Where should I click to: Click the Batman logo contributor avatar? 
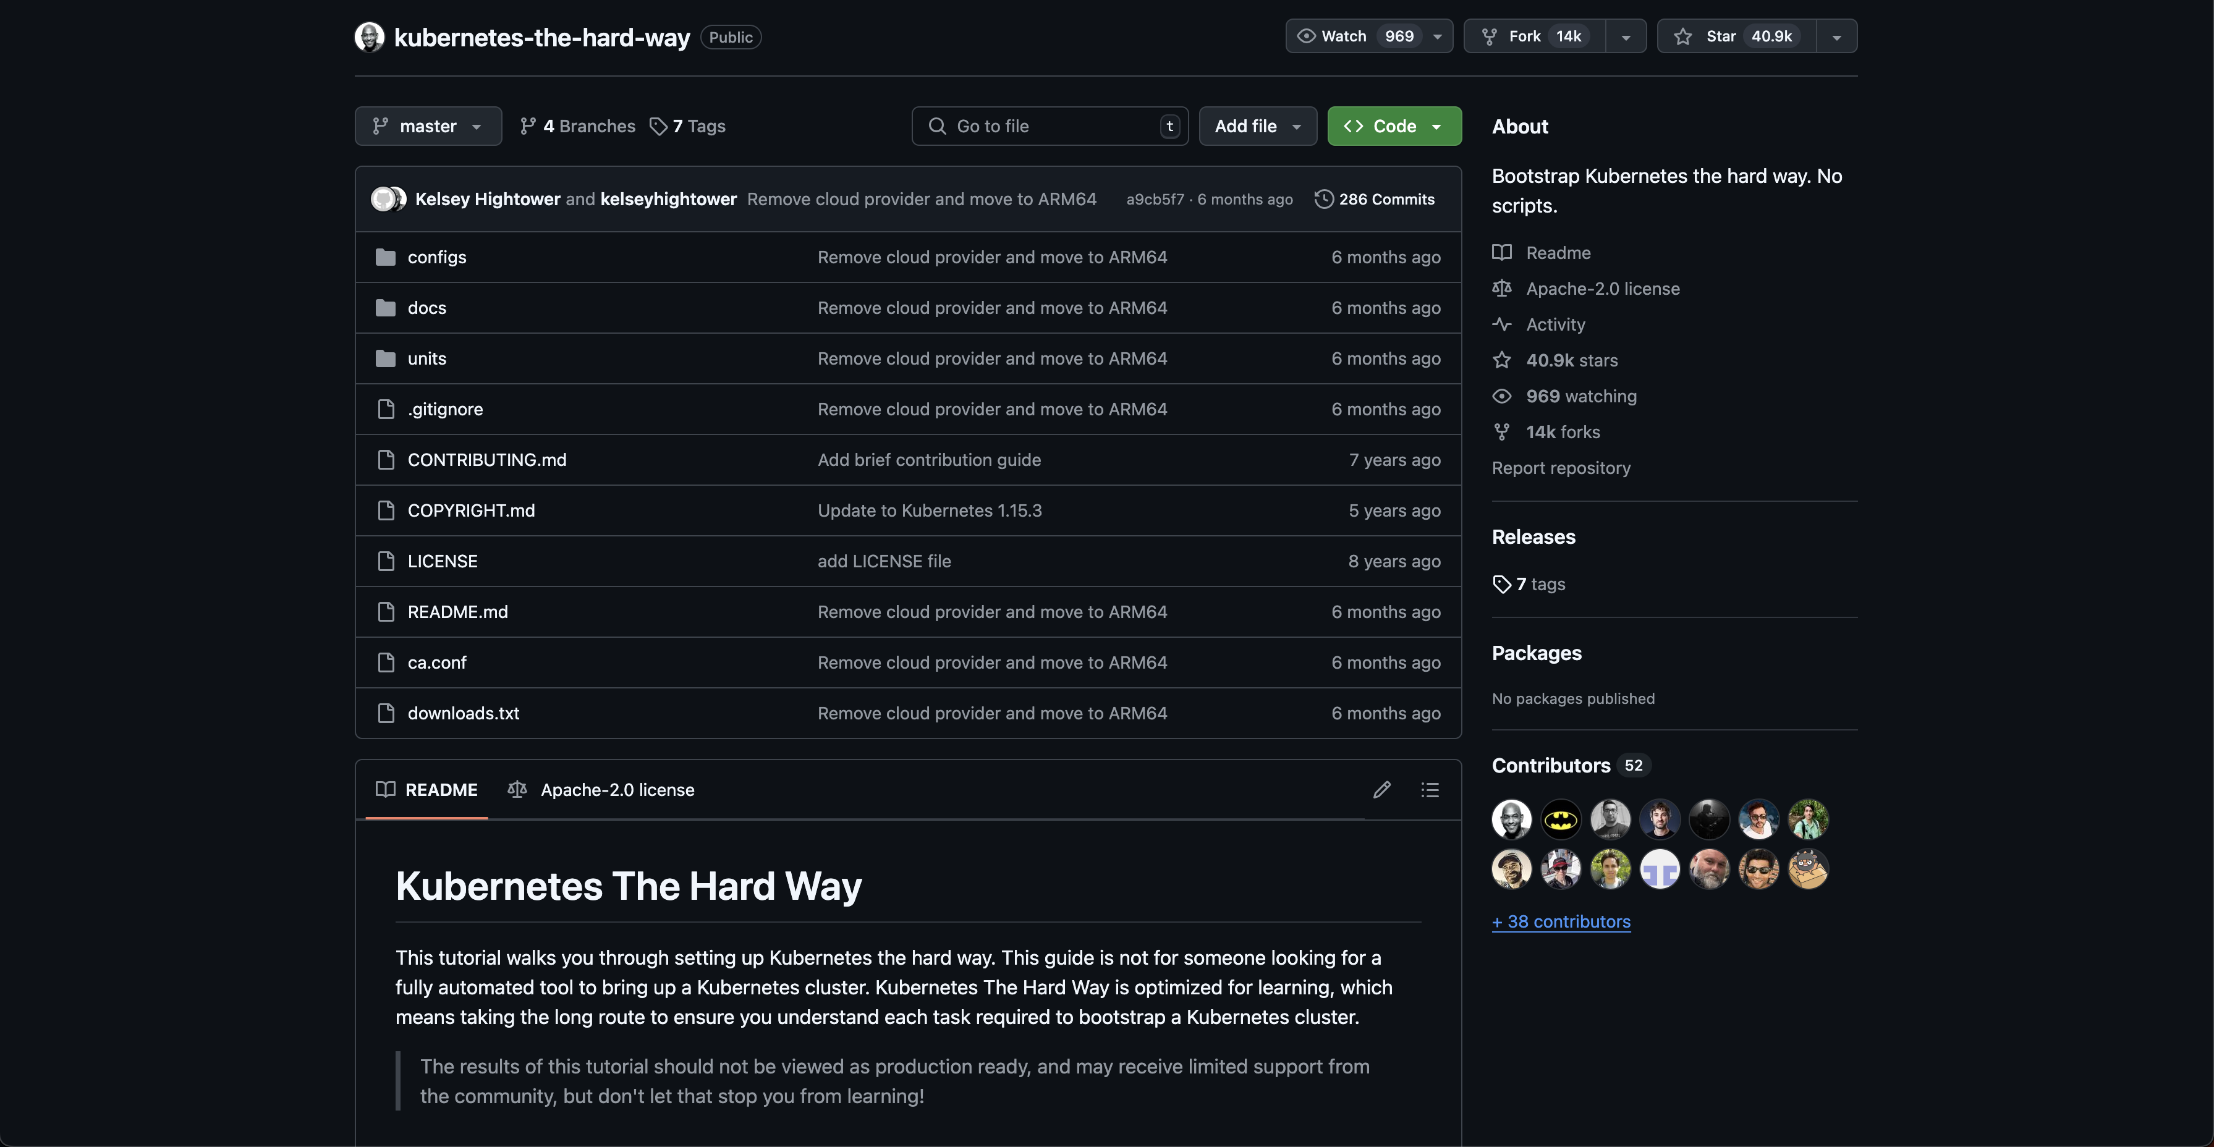1561,821
